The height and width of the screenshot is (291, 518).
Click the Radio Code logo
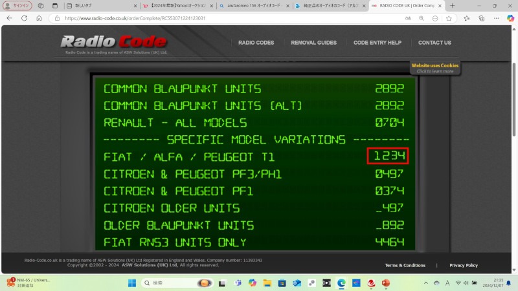click(x=114, y=41)
